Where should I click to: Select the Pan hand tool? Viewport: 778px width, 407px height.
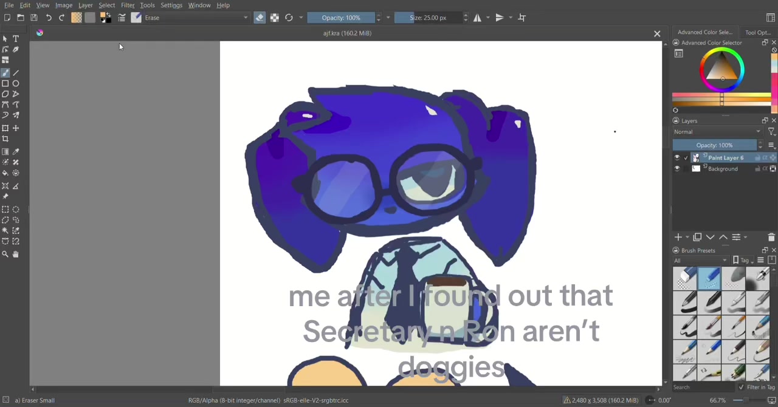coord(16,255)
